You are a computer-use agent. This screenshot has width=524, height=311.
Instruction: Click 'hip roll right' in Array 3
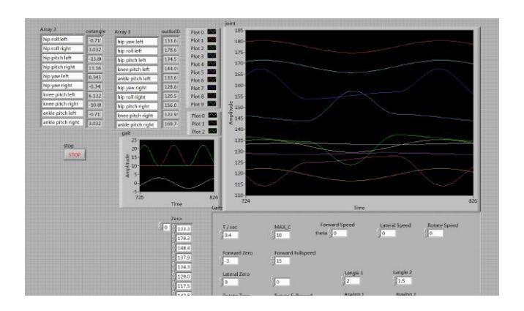point(137,97)
